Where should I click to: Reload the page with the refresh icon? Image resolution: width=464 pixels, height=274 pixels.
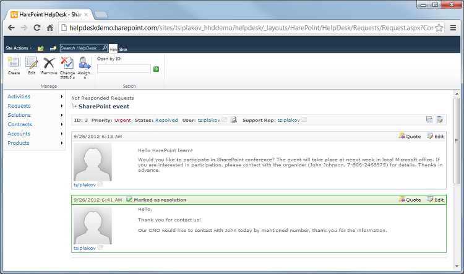pos(37,28)
